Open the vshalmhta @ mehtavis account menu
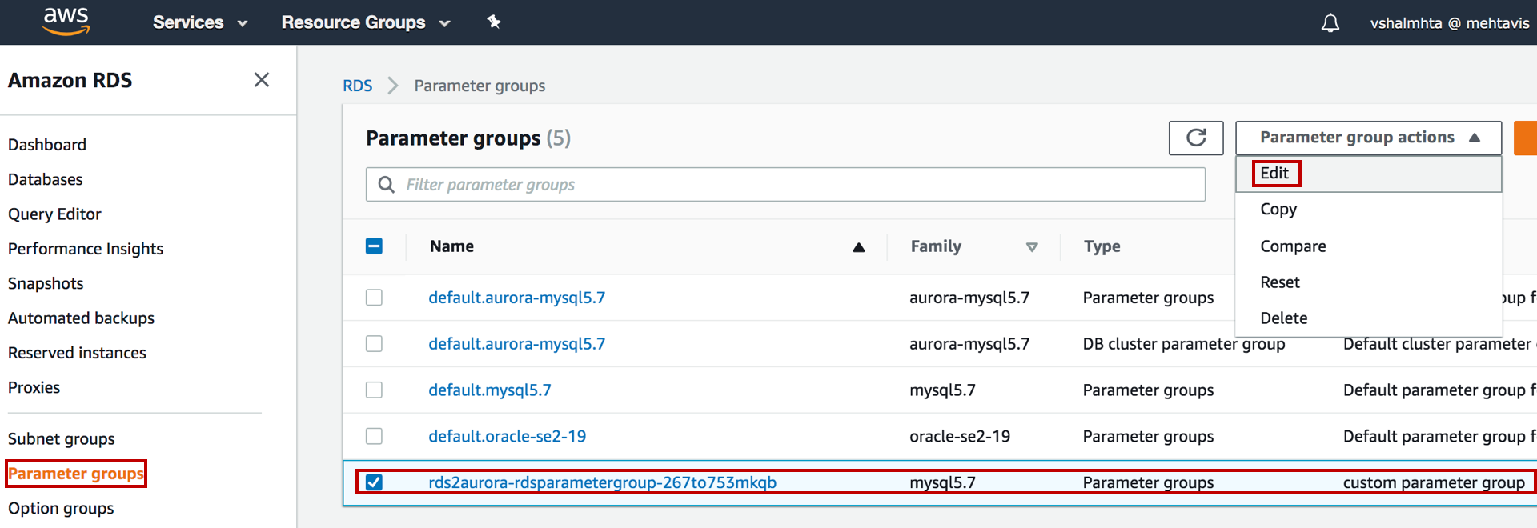 tap(1450, 23)
